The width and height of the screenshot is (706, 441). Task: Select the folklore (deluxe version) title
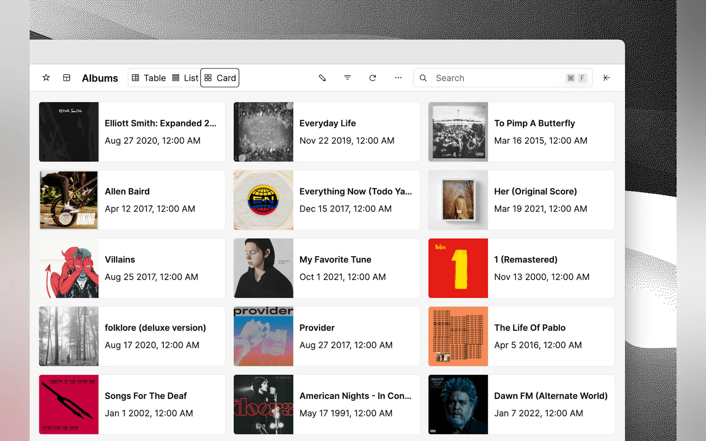coord(155,327)
